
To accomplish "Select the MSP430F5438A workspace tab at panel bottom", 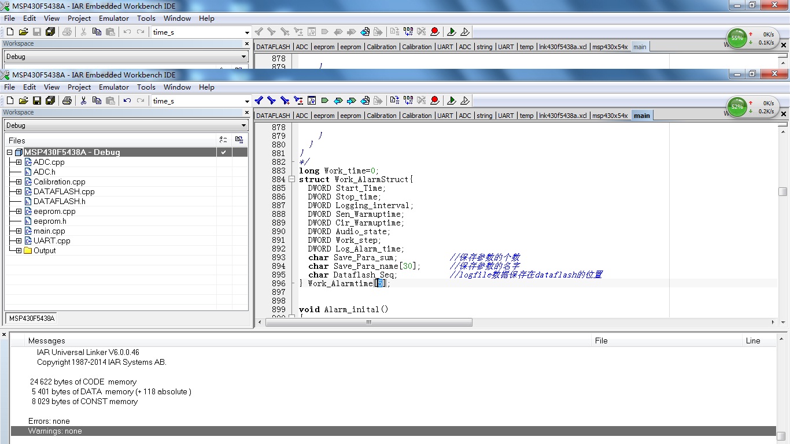I will pos(32,319).
